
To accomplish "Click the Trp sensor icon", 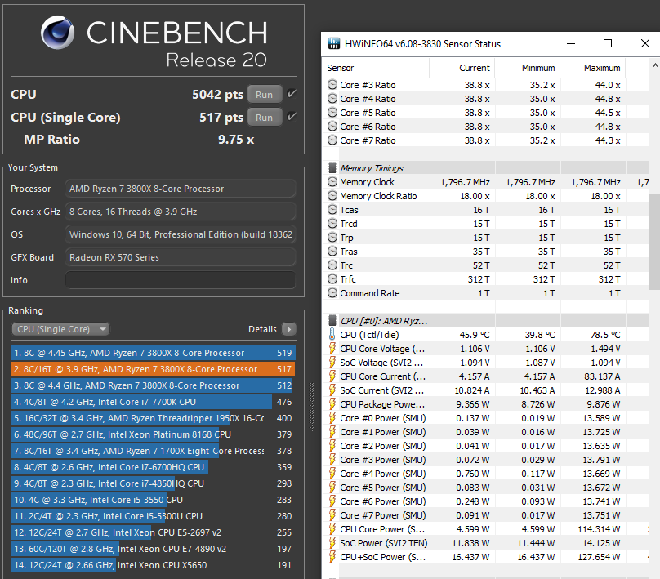I will (x=332, y=238).
